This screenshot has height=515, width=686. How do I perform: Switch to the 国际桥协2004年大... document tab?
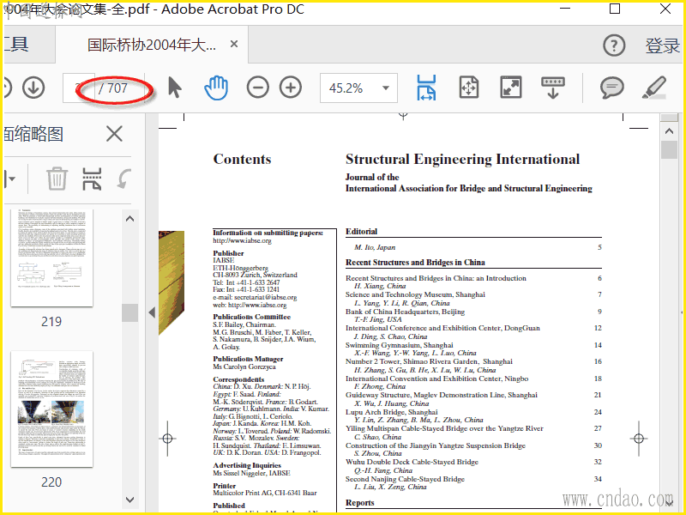pos(152,45)
